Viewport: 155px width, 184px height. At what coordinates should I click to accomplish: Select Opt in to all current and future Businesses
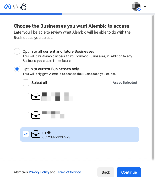(x=17, y=51)
